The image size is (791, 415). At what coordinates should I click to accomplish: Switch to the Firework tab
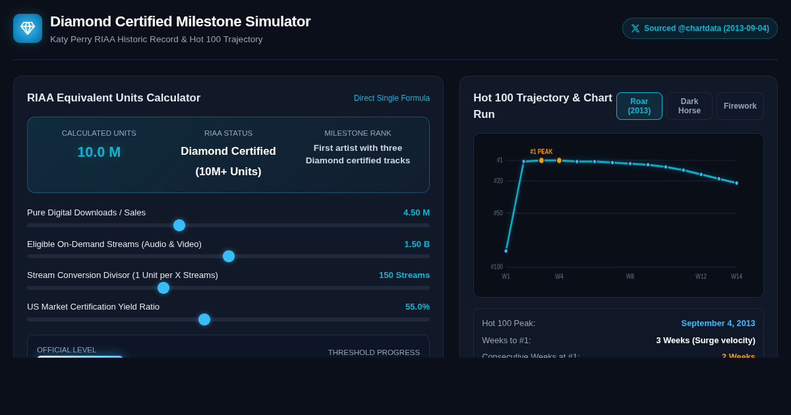(x=740, y=106)
